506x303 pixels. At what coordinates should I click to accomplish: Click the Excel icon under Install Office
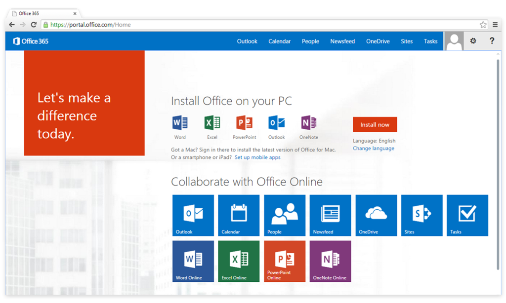click(212, 123)
